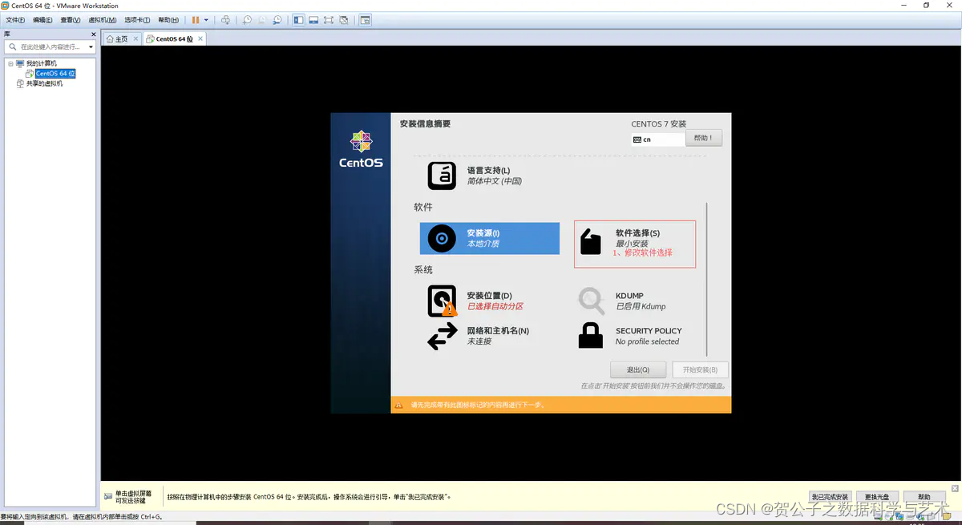Open the language keyboard layout dropdown showing cn
Viewport: 962px width, 525px height.
click(x=657, y=138)
